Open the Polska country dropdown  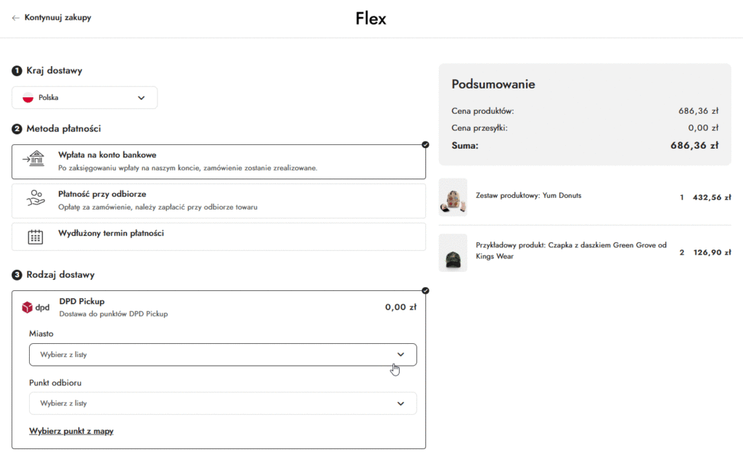84,98
